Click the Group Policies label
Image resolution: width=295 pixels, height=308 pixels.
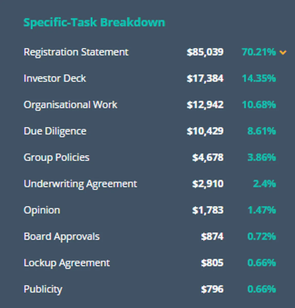pyautogui.click(x=56, y=157)
